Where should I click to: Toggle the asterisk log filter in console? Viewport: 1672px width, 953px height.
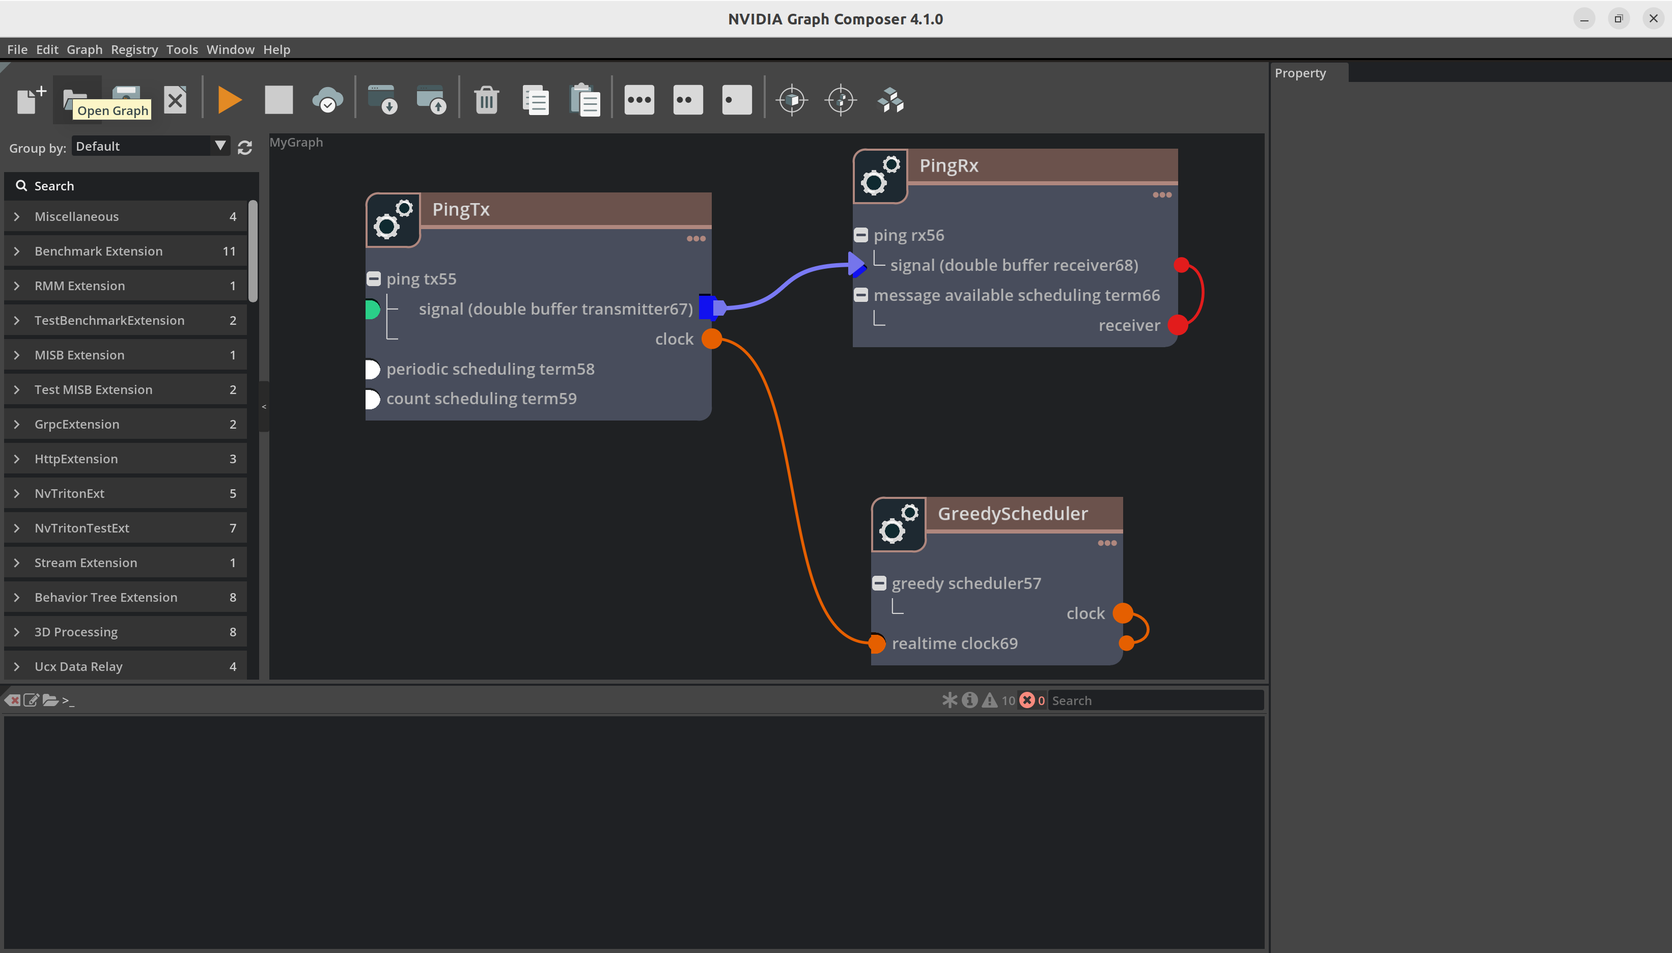pyautogui.click(x=950, y=700)
